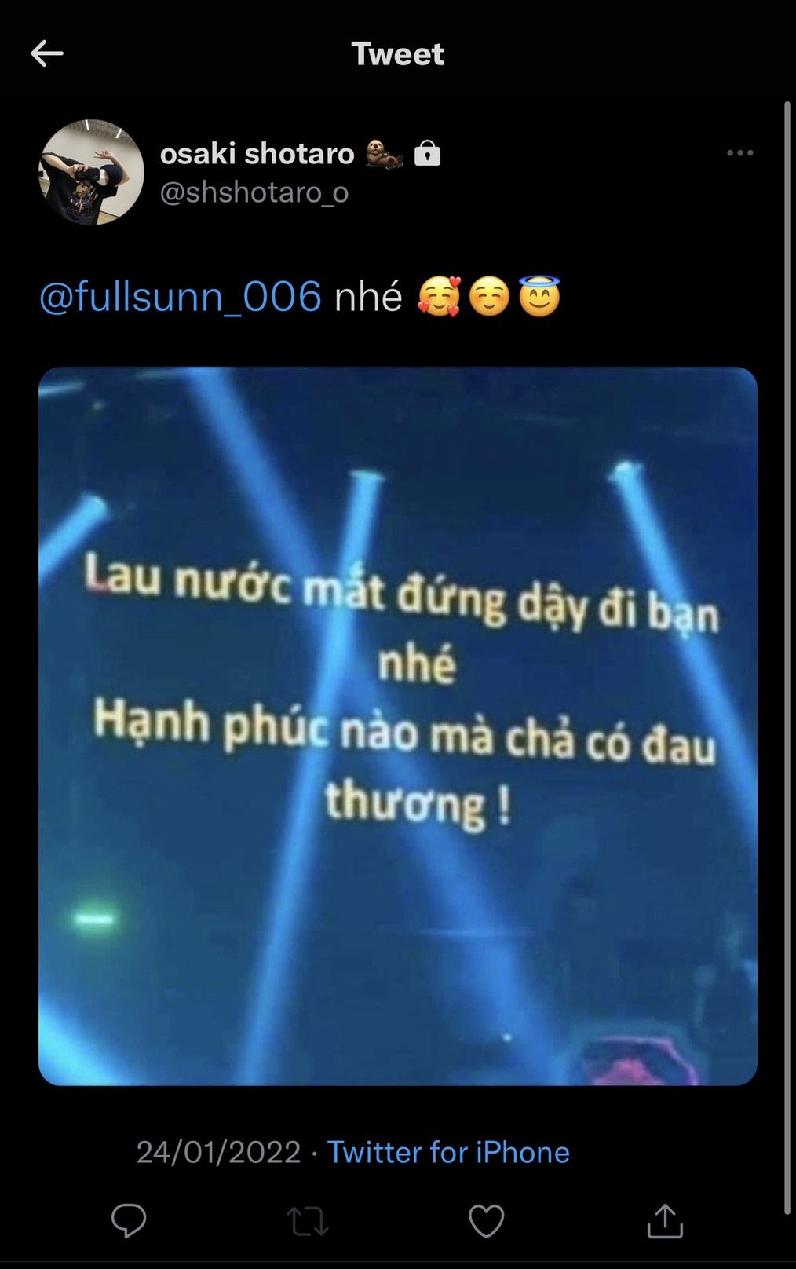Click the retweet arrows icon

[307, 1221]
